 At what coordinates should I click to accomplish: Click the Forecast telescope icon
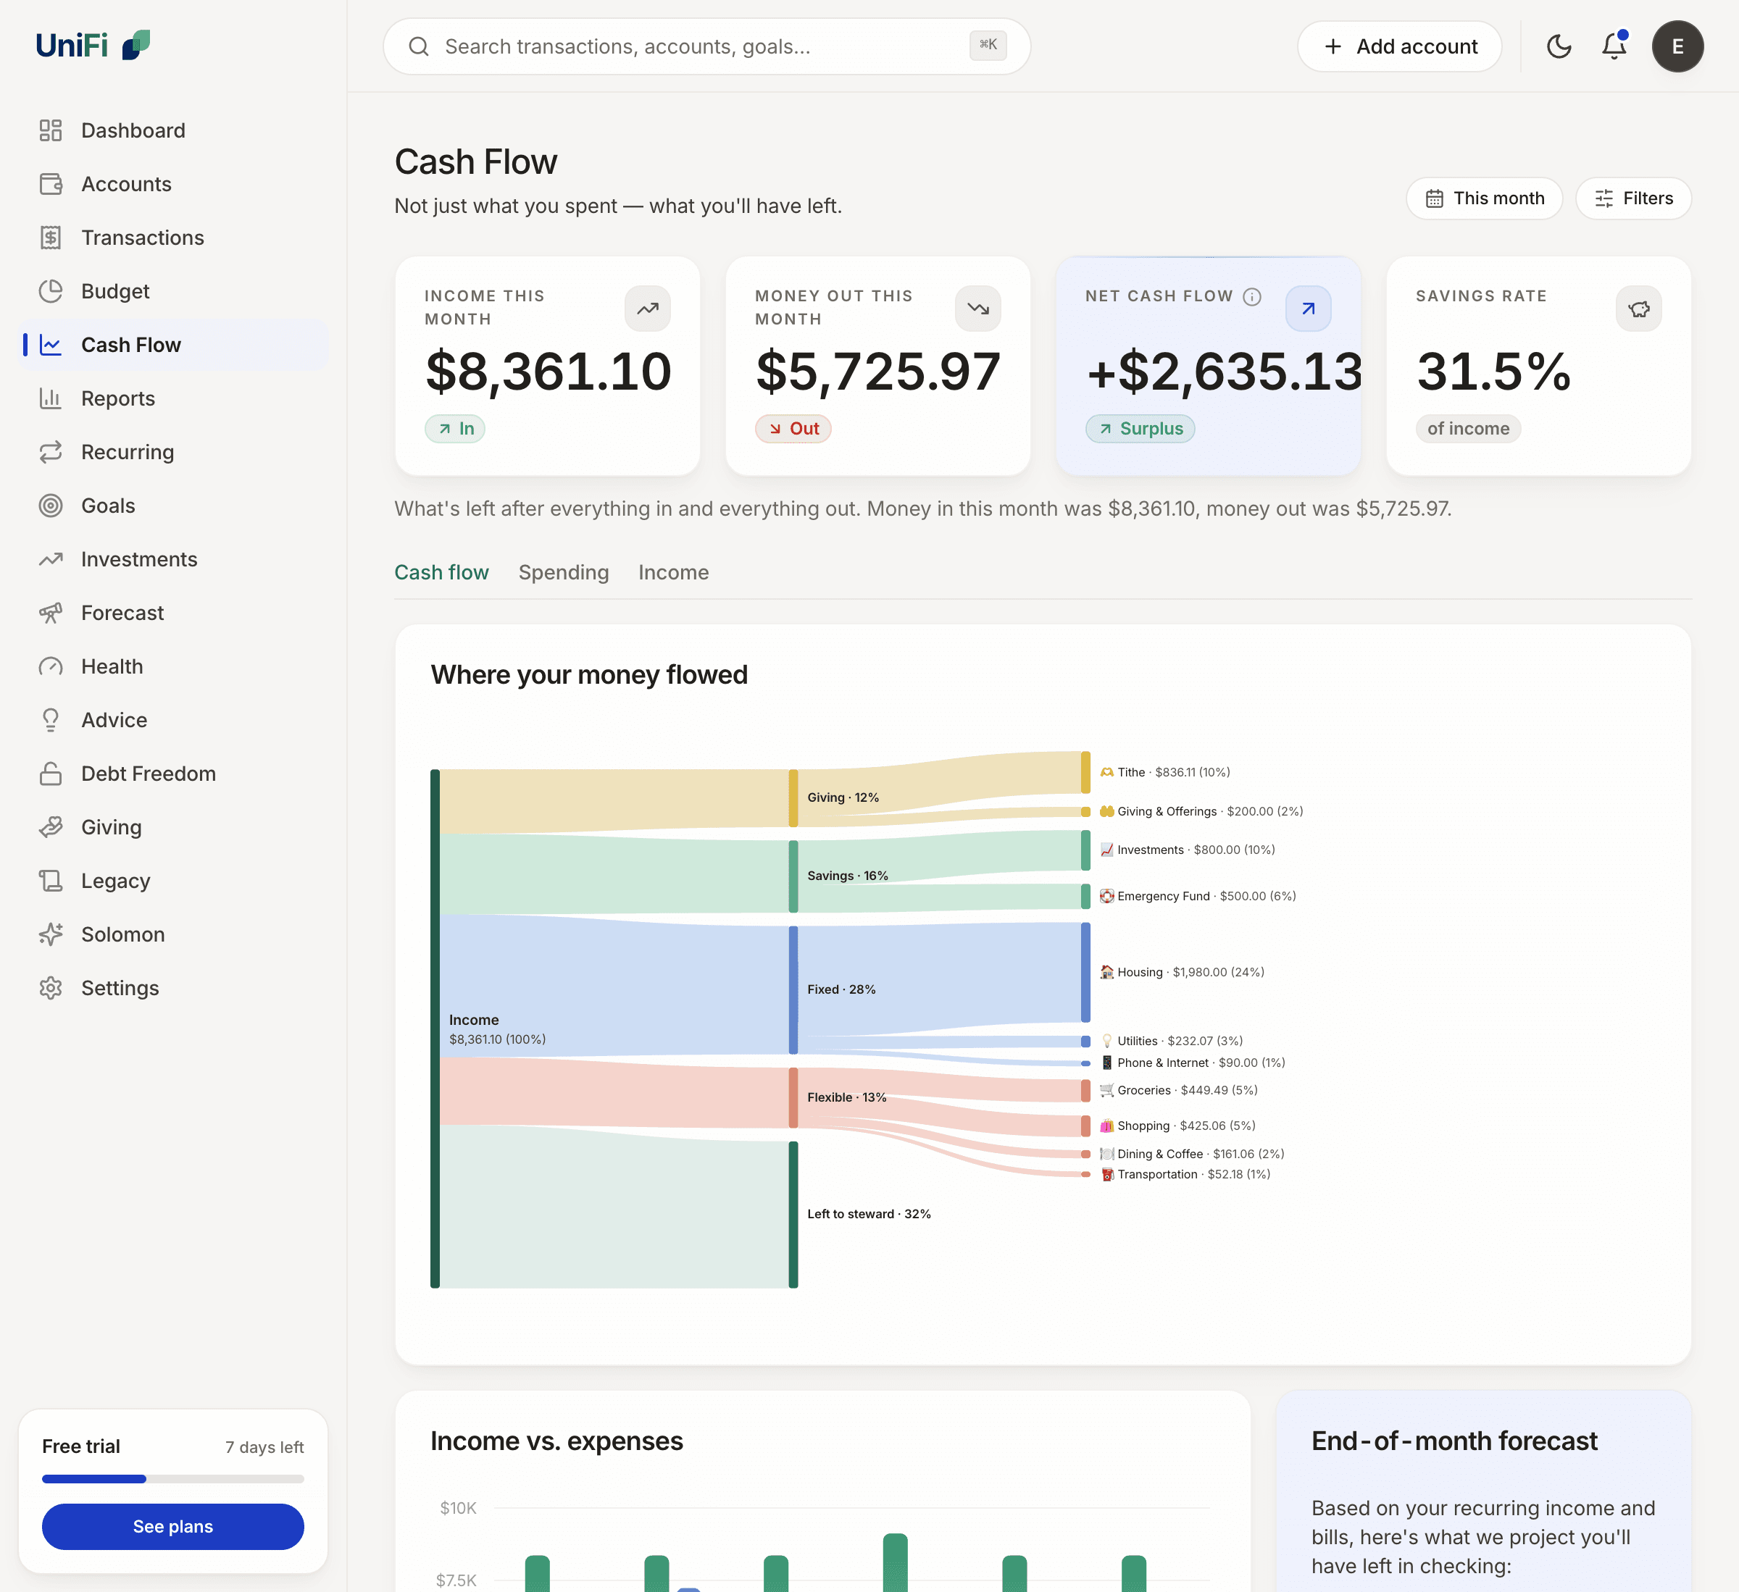click(x=51, y=612)
